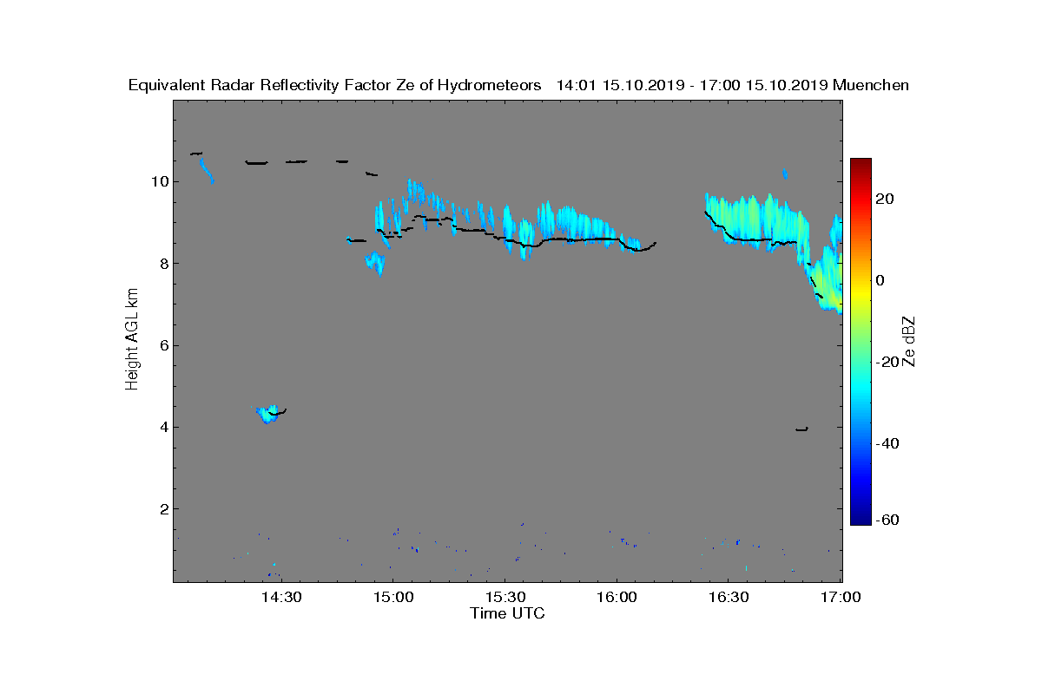Click the height tick label 10
The height and width of the screenshot is (694, 1042).
pos(160,182)
